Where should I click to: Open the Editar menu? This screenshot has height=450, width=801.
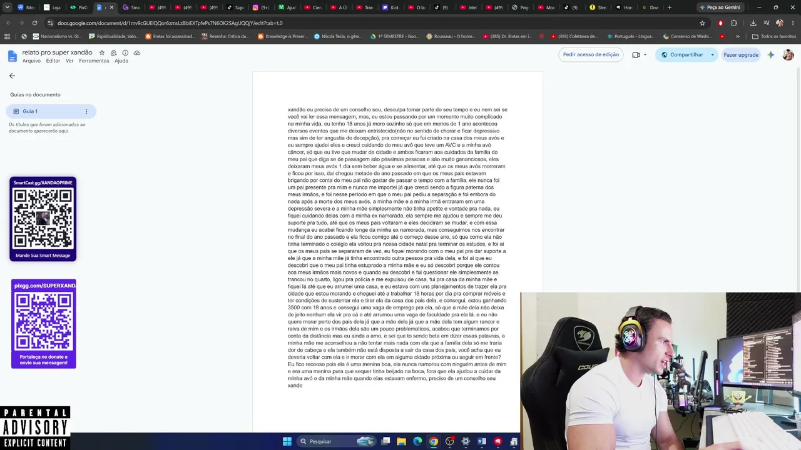click(x=53, y=61)
